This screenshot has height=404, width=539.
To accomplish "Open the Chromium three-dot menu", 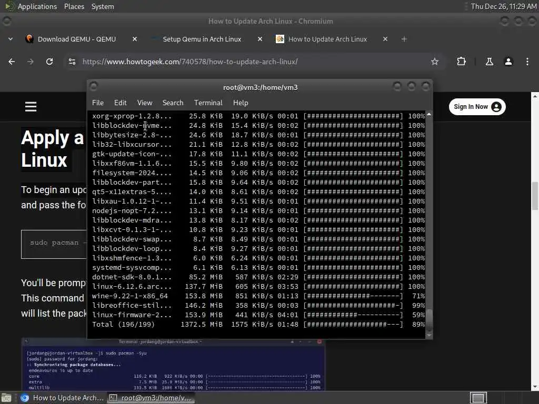I will (x=527, y=62).
